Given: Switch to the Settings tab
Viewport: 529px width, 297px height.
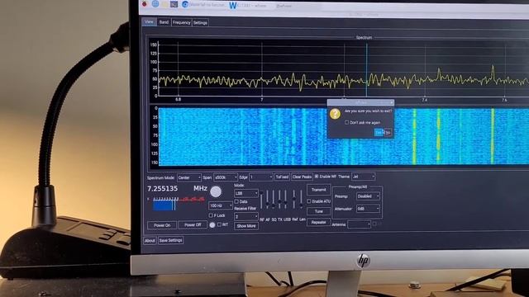Looking at the screenshot, I should 200,23.
